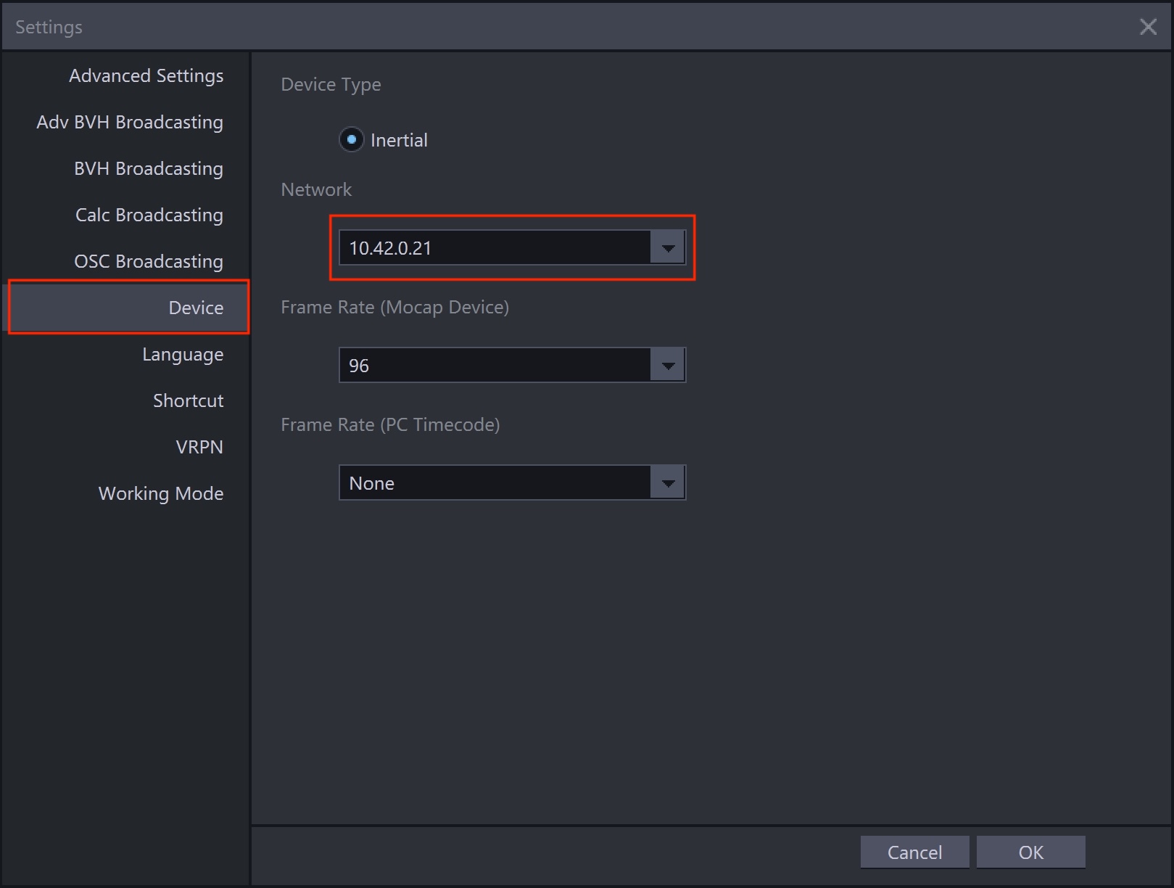
Task: Expand the PC Timecode frame rate arrow
Action: coord(668,483)
